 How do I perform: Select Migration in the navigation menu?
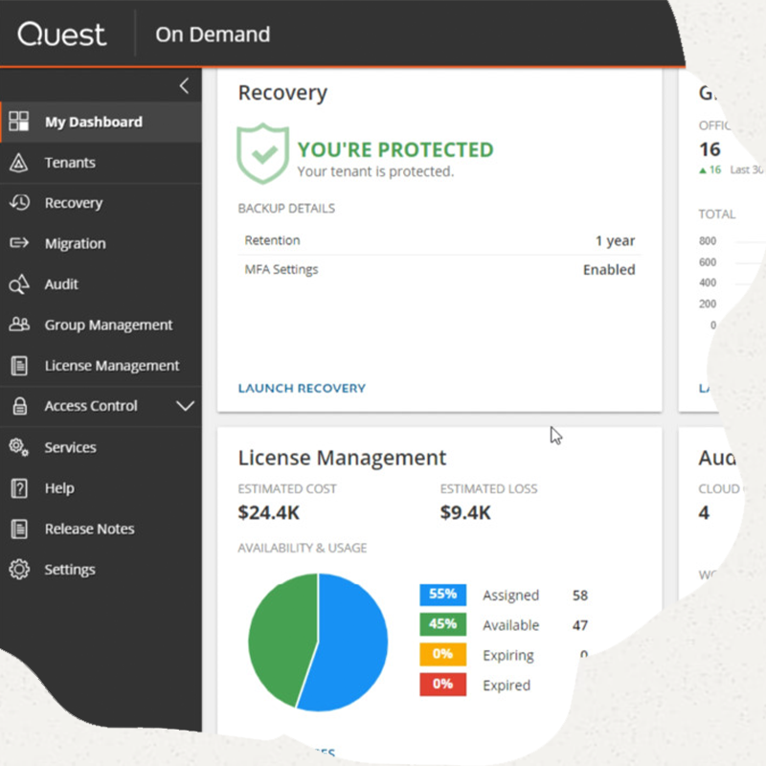[x=101, y=243]
